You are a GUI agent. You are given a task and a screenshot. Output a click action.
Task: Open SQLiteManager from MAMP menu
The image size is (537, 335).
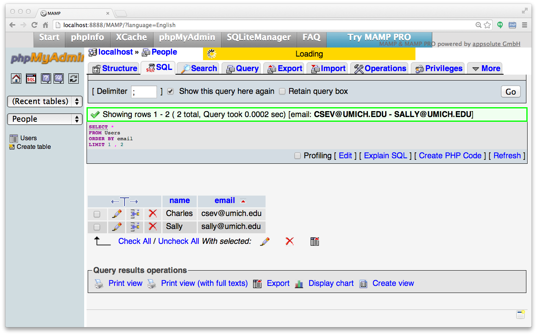[259, 38]
